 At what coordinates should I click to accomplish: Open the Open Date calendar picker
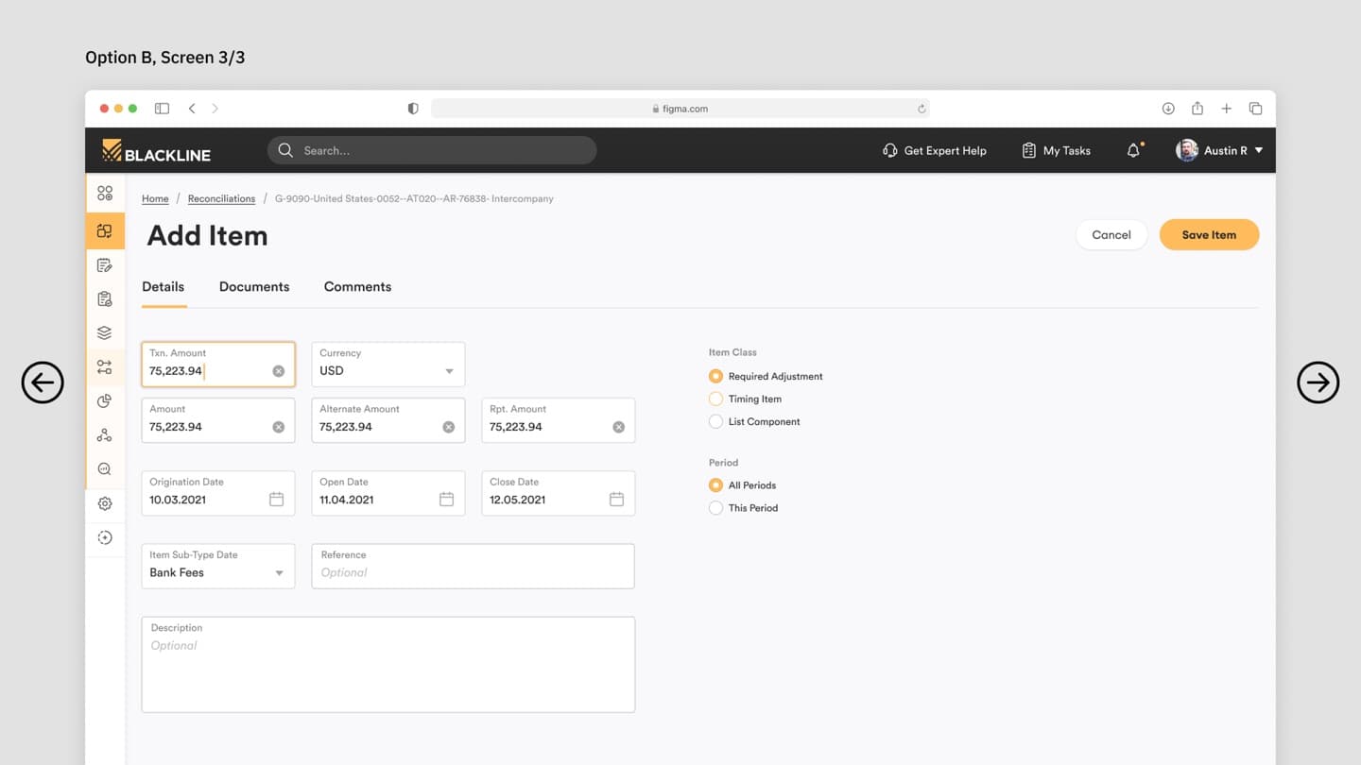447,499
